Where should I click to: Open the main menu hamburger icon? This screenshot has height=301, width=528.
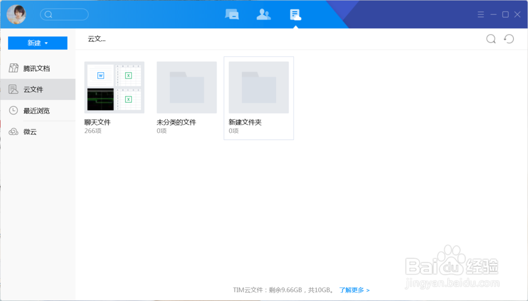[x=480, y=14]
